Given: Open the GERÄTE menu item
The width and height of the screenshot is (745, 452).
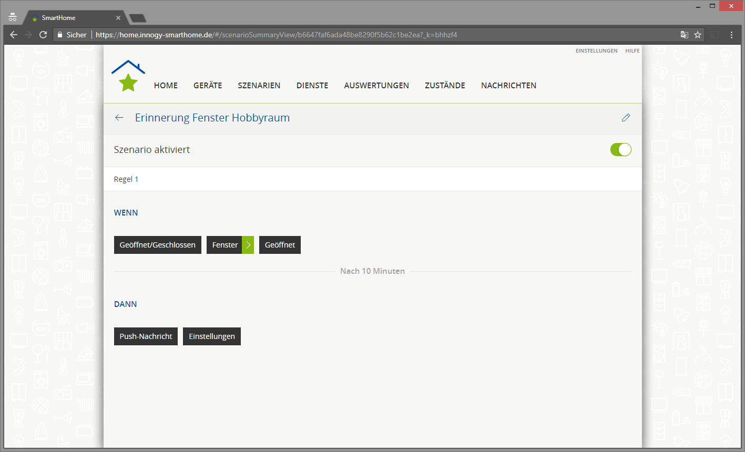Looking at the screenshot, I should tap(208, 86).
